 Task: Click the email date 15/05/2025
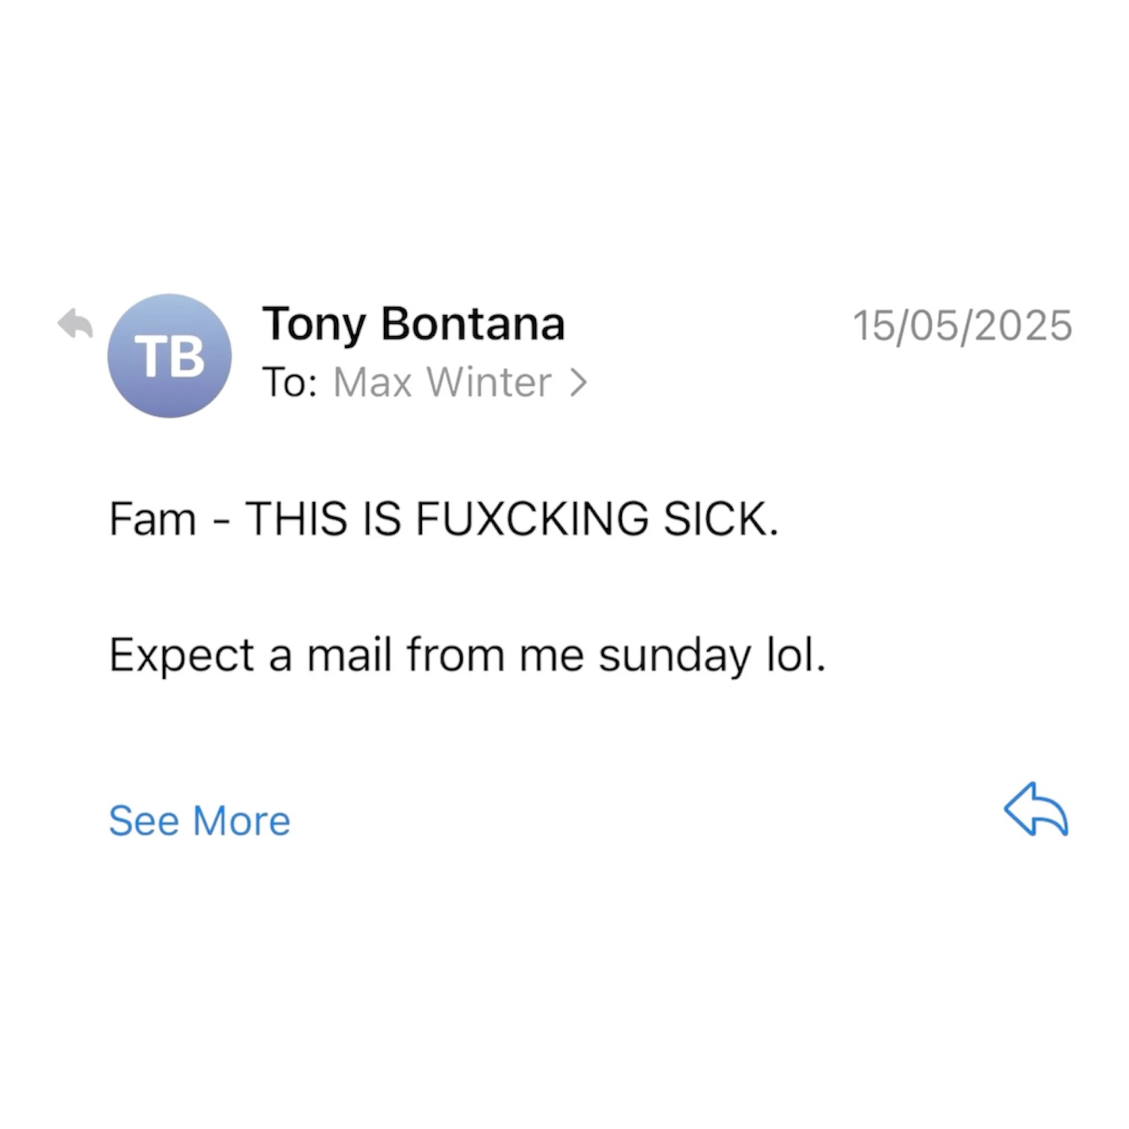[x=962, y=325]
